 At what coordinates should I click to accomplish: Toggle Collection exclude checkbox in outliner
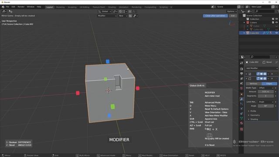273,19
